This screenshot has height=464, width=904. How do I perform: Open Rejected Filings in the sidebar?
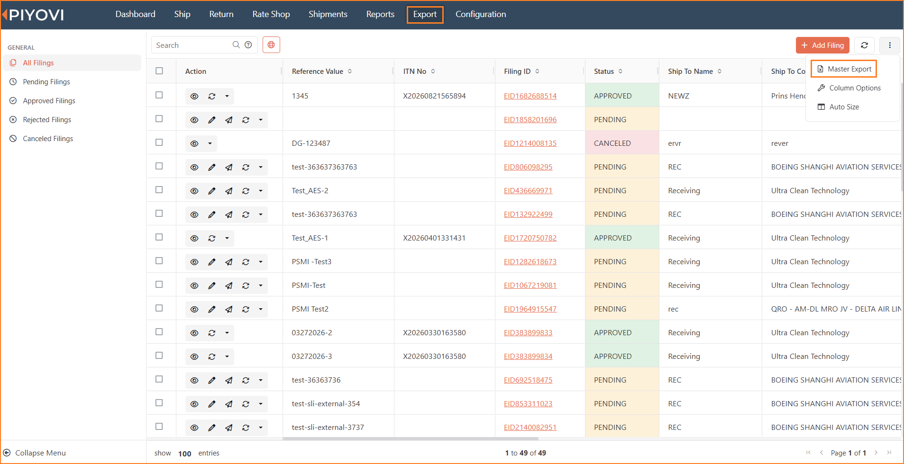pos(47,120)
